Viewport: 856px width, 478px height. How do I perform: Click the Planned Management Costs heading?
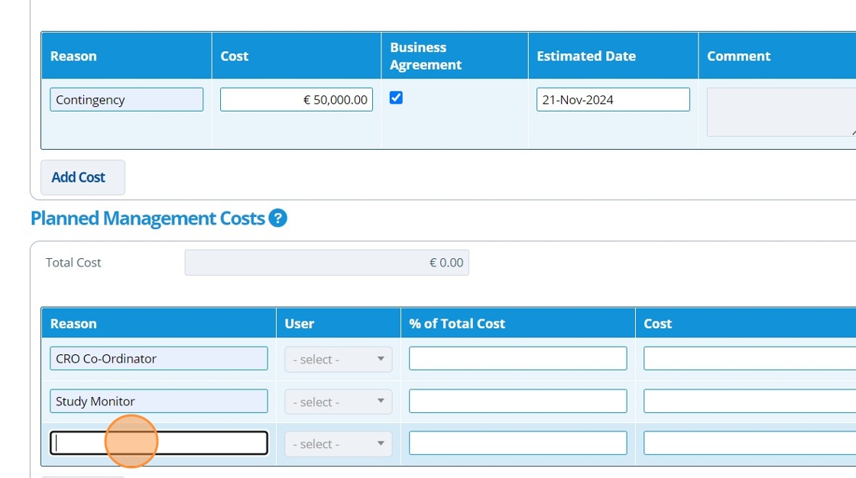point(148,218)
